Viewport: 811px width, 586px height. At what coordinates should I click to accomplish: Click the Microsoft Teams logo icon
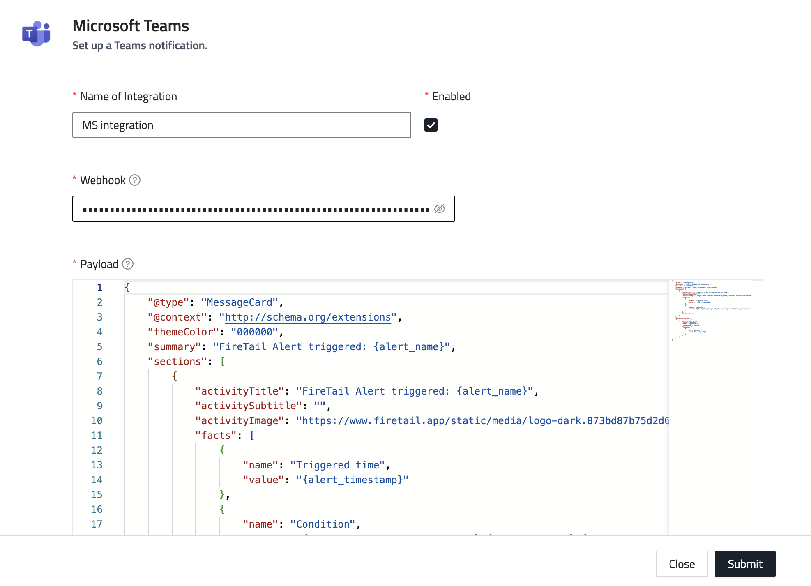click(36, 34)
